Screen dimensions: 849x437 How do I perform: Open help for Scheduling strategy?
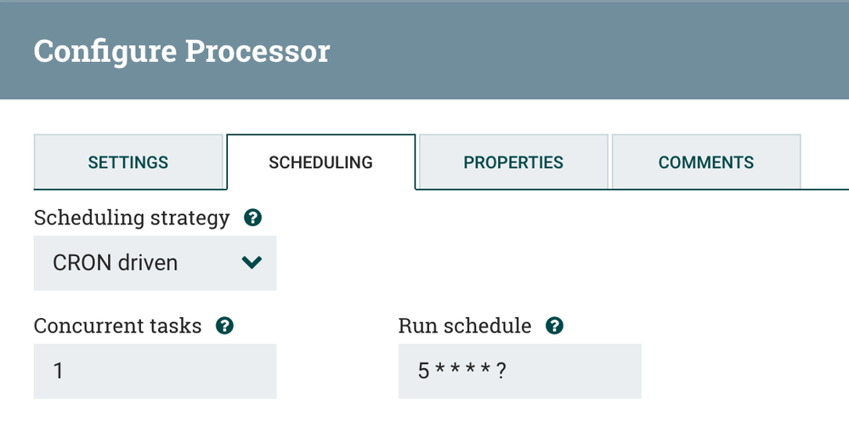(x=252, y=218)
